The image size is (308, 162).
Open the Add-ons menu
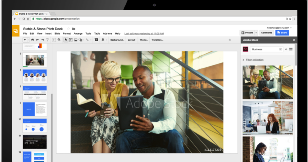108,34
